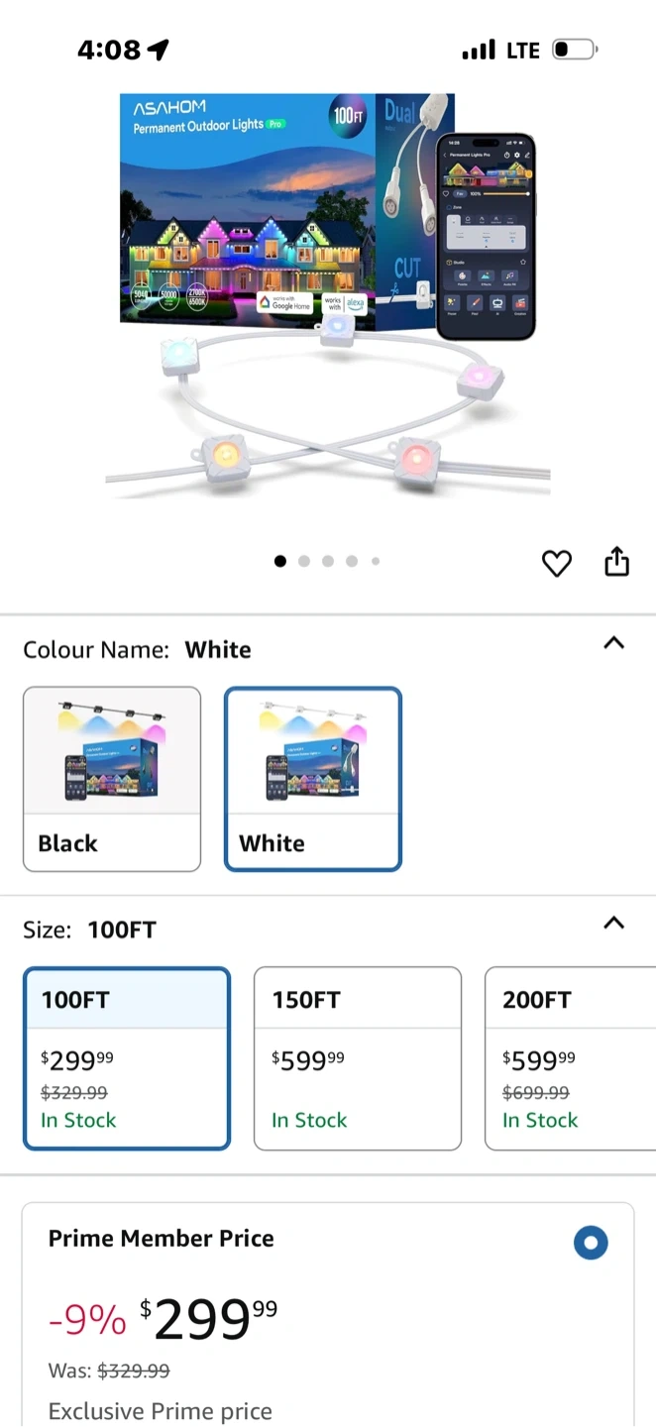This screenshot has width=656, height=1427.
Task: Collapse the Size section chevron
Action: [614, 924]
